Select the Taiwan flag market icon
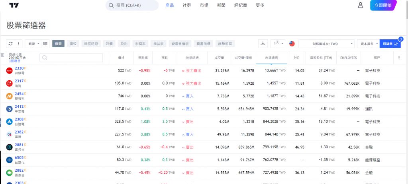This screenshot has width=408, height=184. (x=292, y=44)
